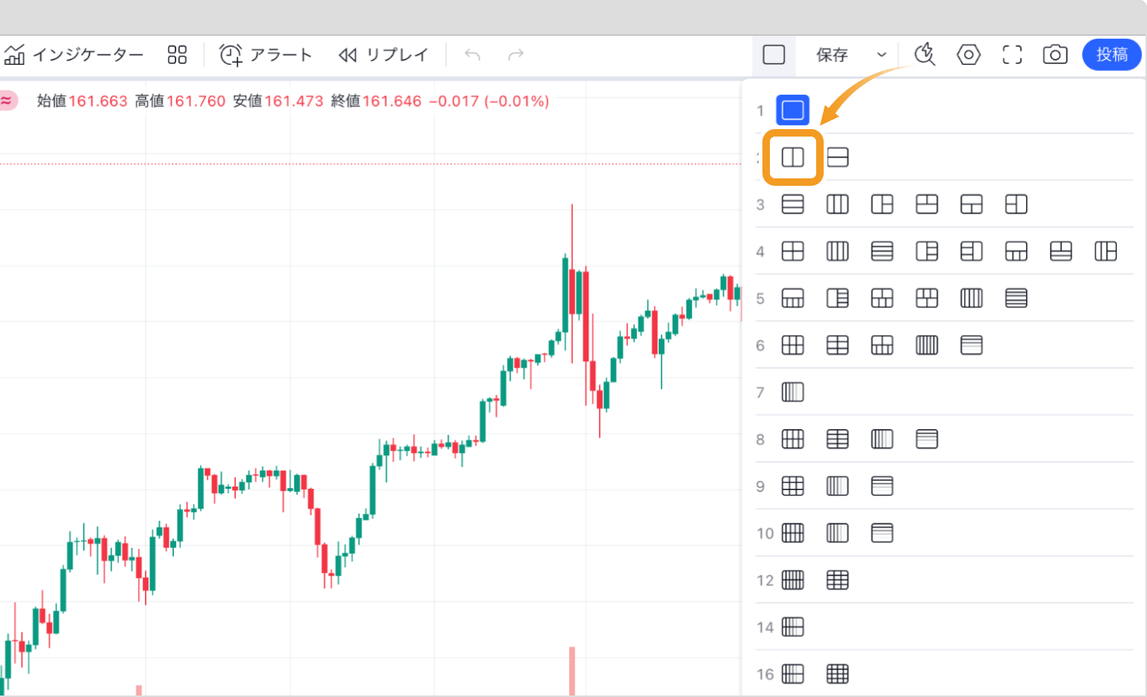
Task: Click the undo arrow in the toolbar
Action: pyautogui.click(x=472, y=54)
